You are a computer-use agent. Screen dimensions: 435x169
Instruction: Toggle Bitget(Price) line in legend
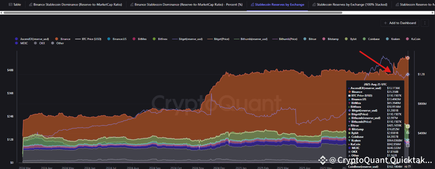coord(217,39)
